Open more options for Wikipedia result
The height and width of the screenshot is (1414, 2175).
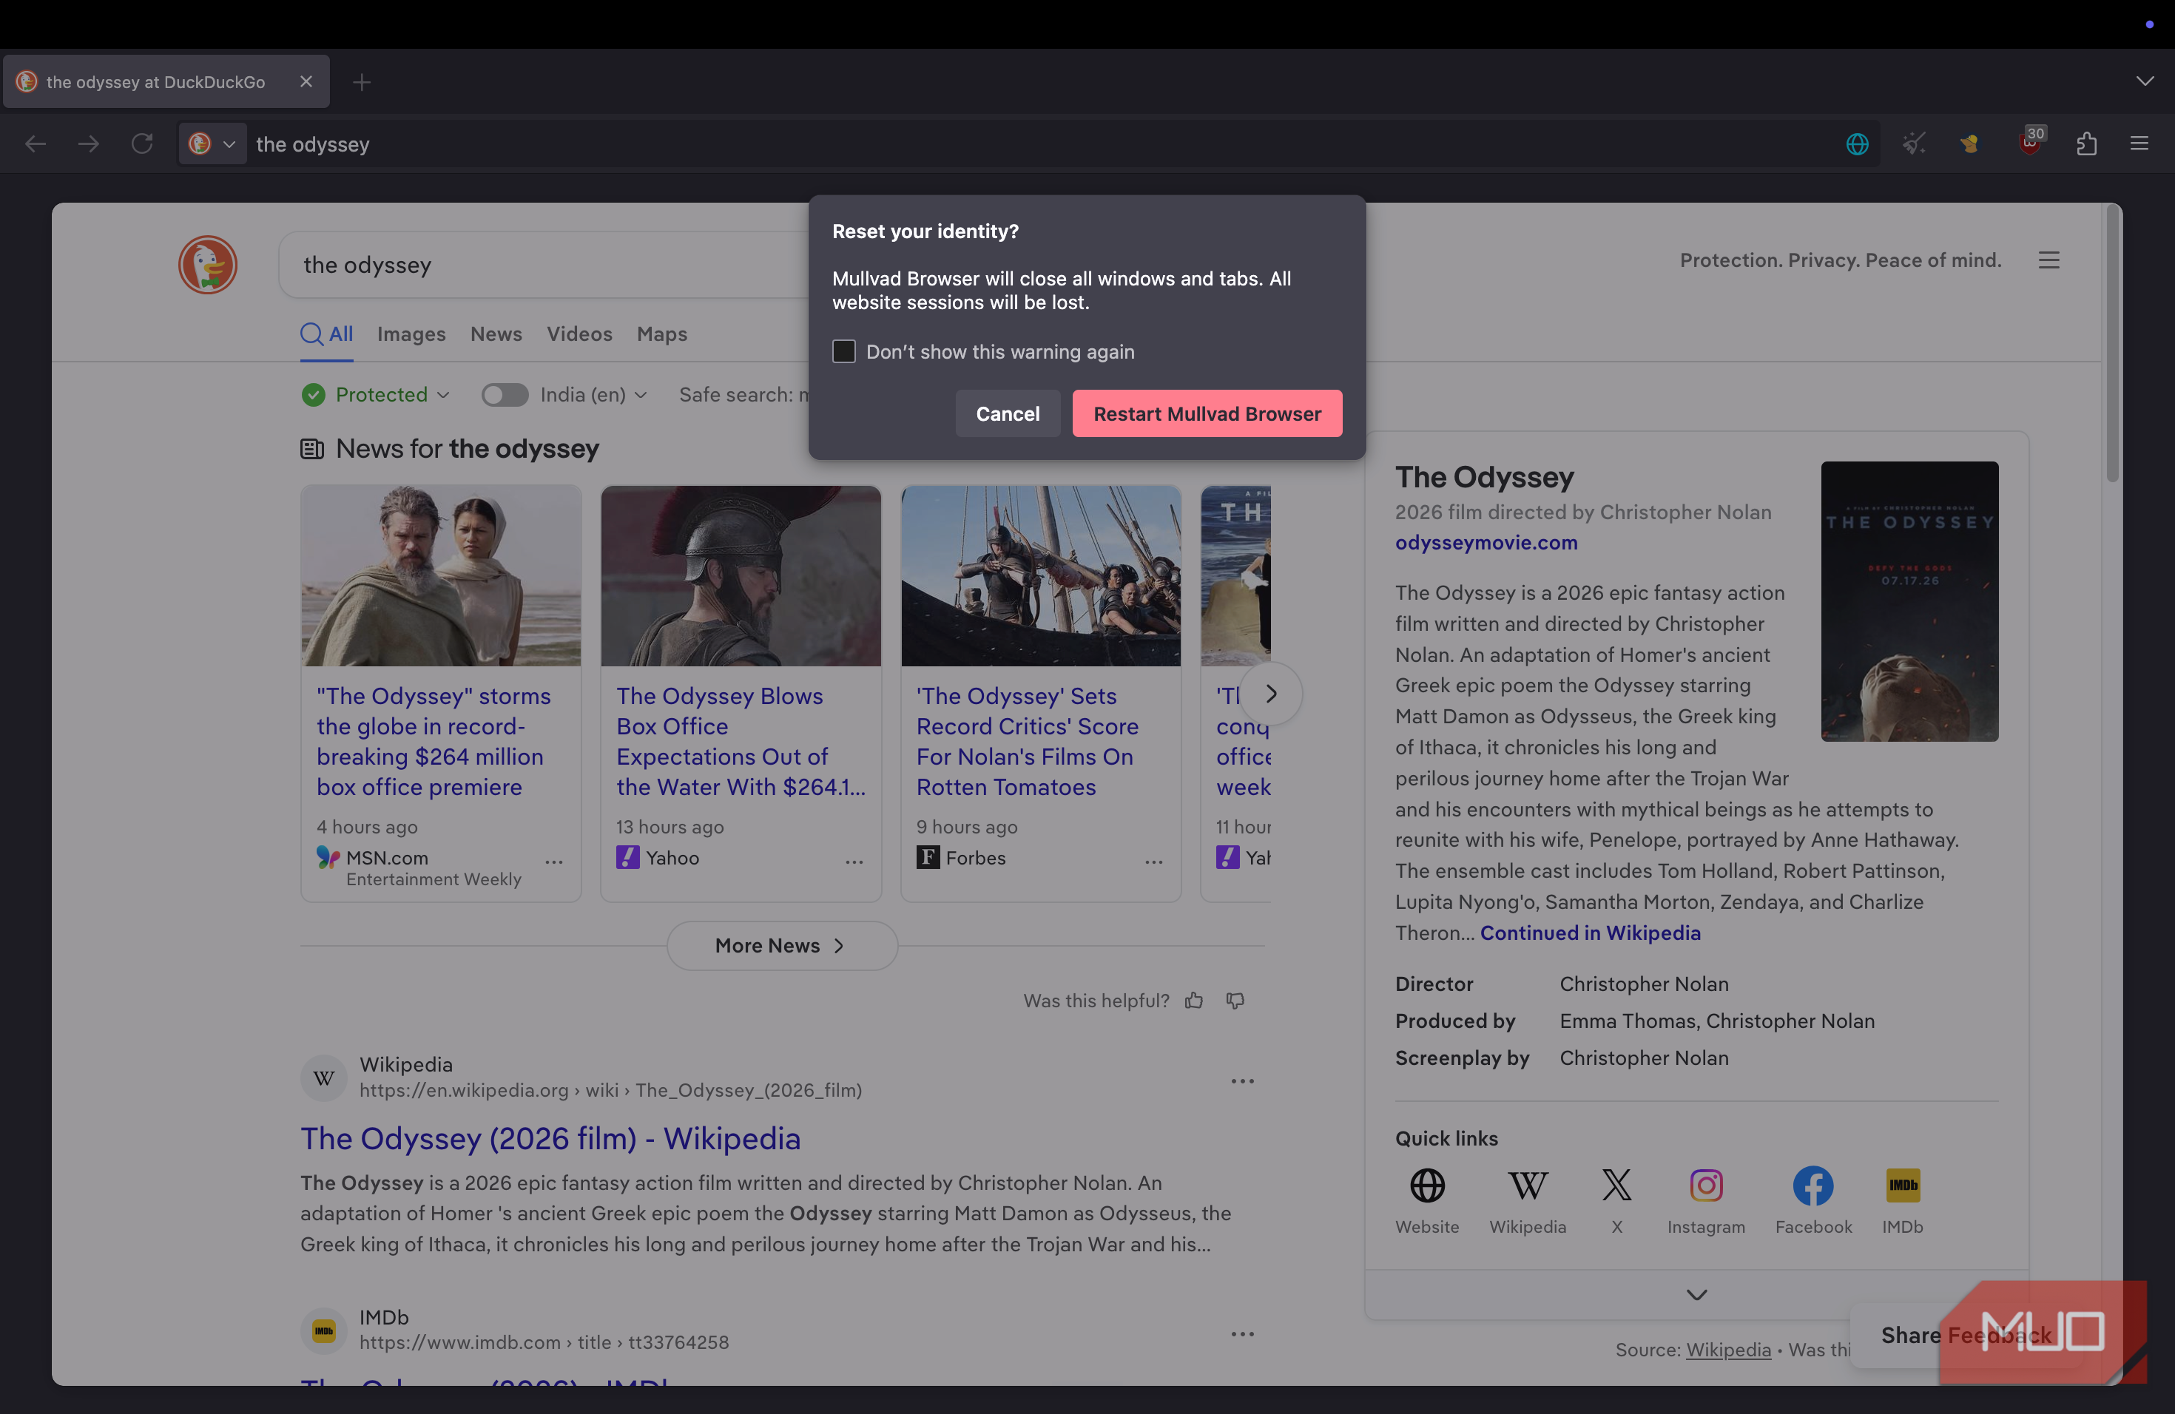[x=1242, y=1081]
